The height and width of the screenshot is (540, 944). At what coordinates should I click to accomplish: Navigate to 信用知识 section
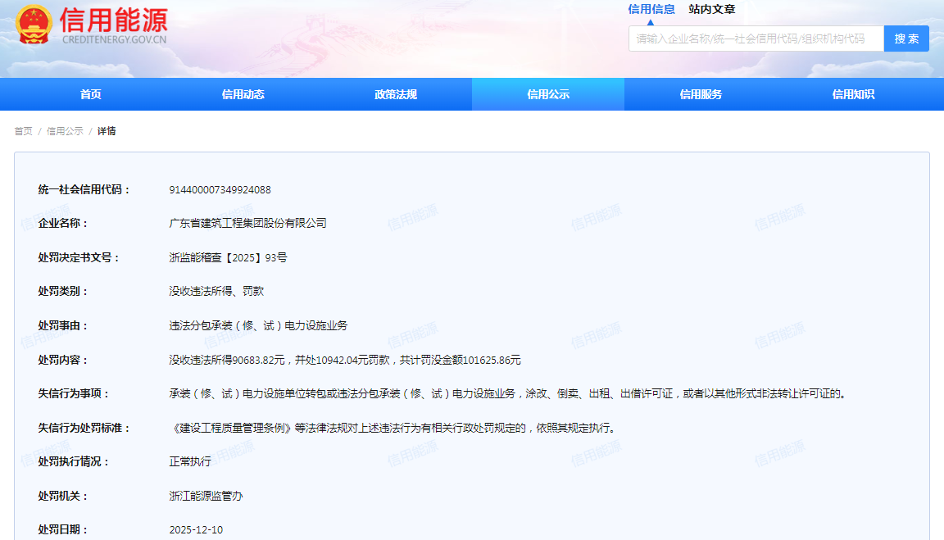coord(853,94)
